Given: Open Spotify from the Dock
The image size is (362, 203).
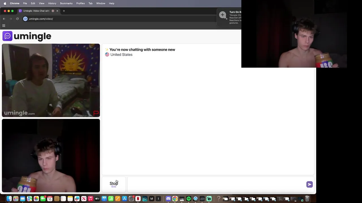Looking at the screenshot, I should pyautogui.click(x=189, y=199).
